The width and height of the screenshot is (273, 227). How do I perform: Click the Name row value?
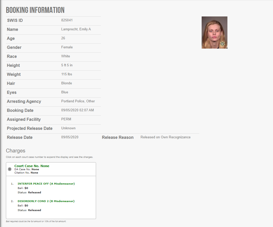coord(76,29)
